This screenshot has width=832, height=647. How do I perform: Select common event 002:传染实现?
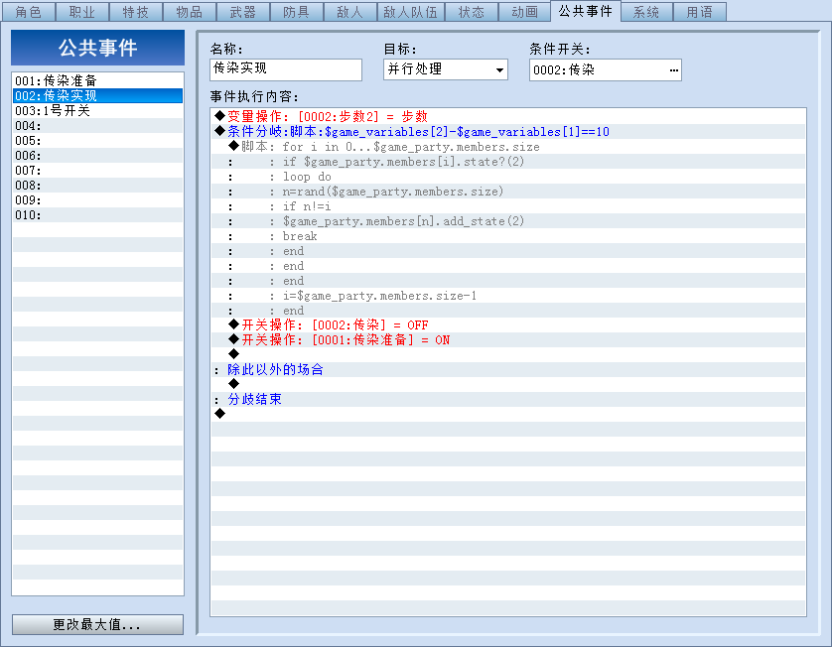coord(97,95)
